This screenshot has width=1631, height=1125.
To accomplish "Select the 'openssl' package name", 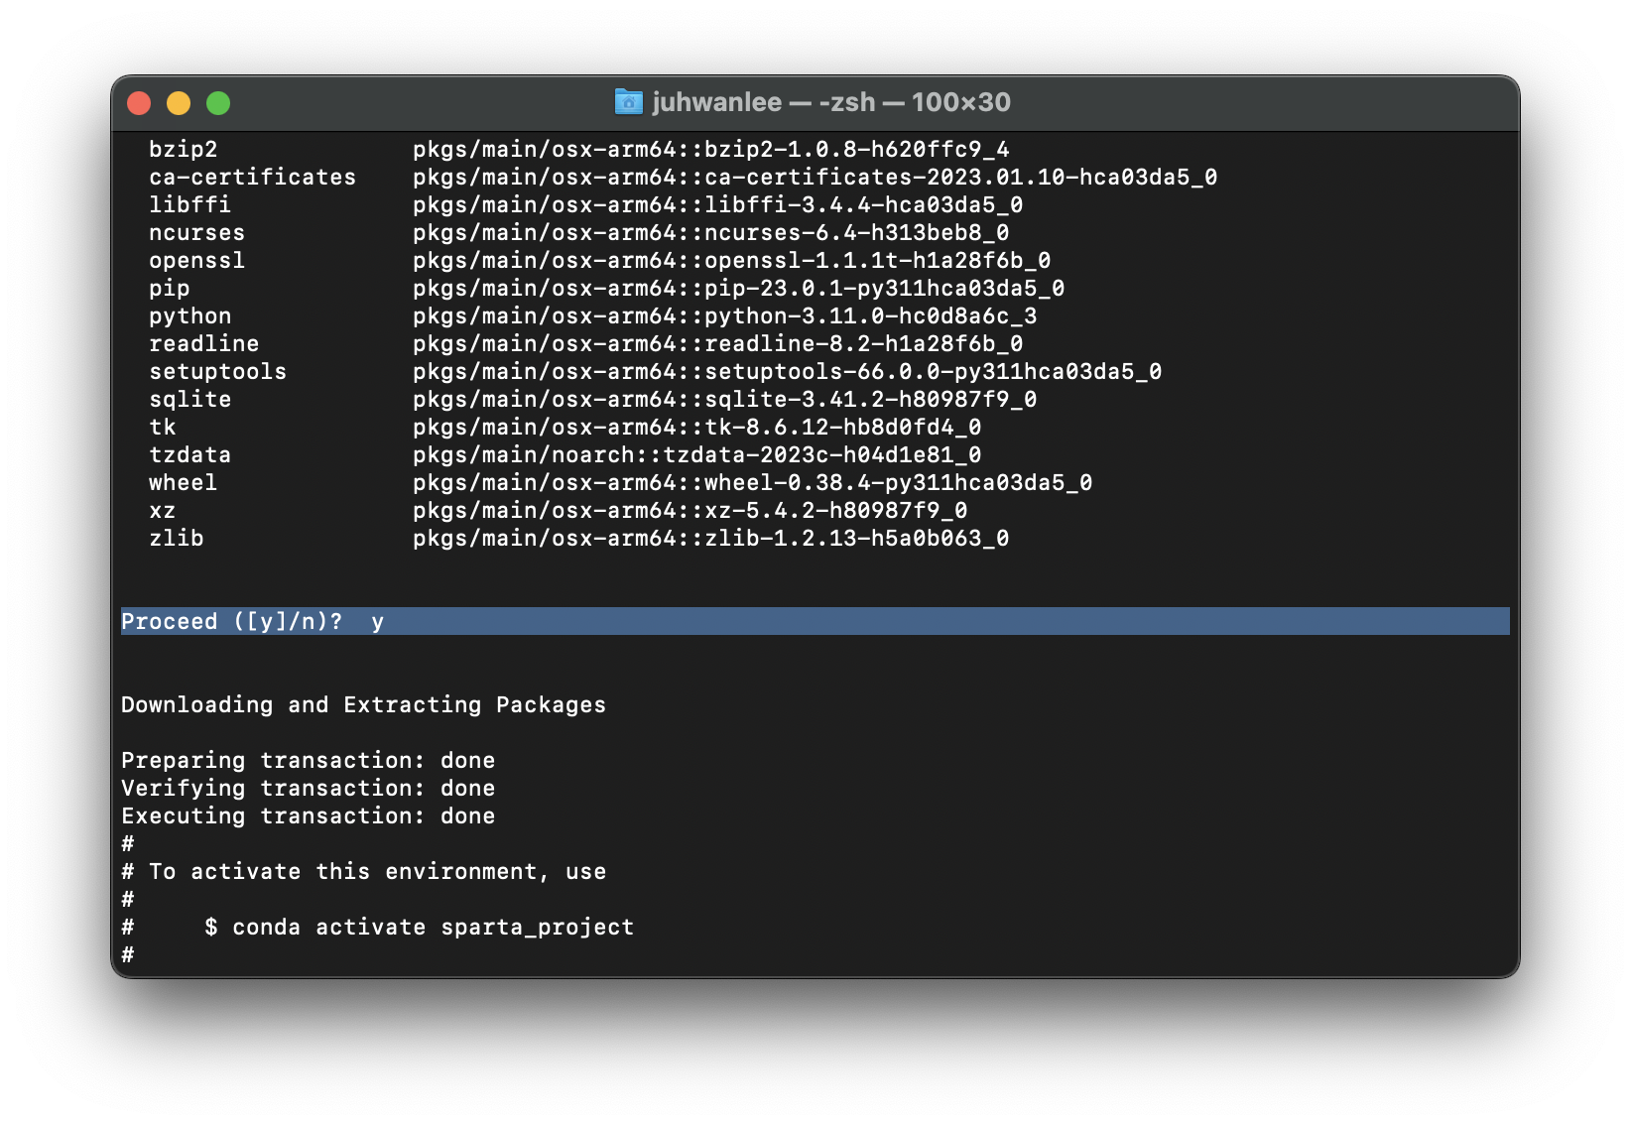I will coord(197,261).
